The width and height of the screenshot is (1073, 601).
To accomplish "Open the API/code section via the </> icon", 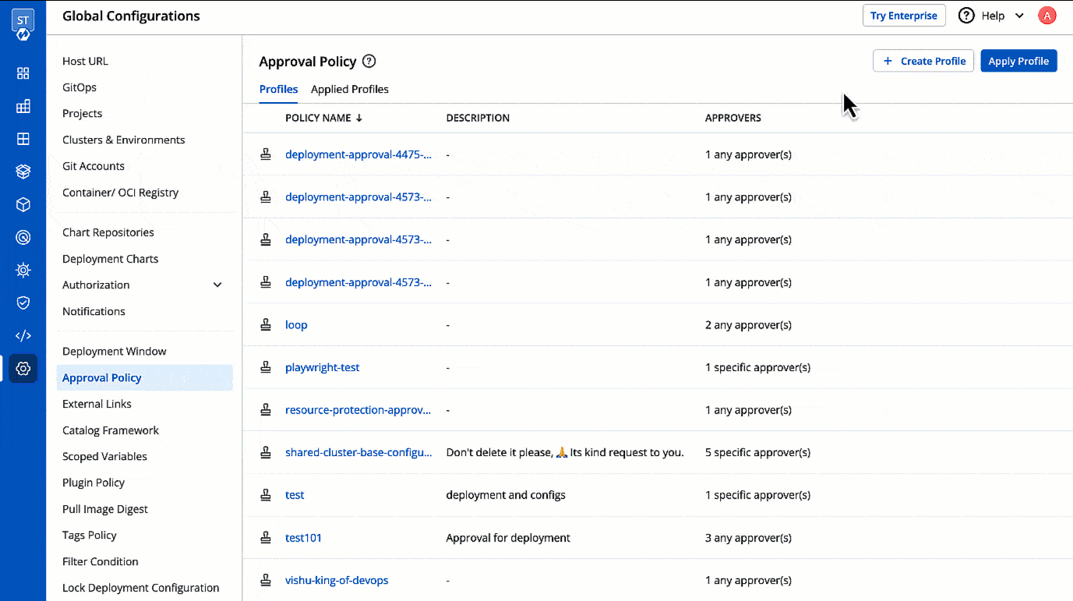I will pyautogui.click(x=23, y=335).
